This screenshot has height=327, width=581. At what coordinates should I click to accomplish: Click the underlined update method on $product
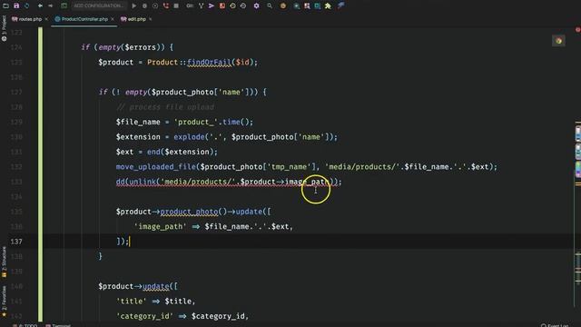click(155, 286)
